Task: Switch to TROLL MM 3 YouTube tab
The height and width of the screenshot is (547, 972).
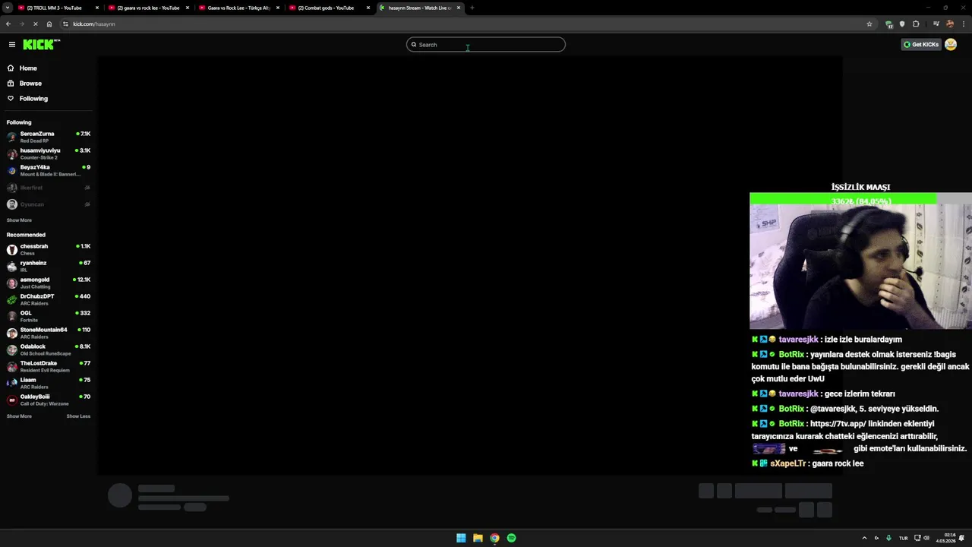Action: pyautogui.click(x=58, y=8)
